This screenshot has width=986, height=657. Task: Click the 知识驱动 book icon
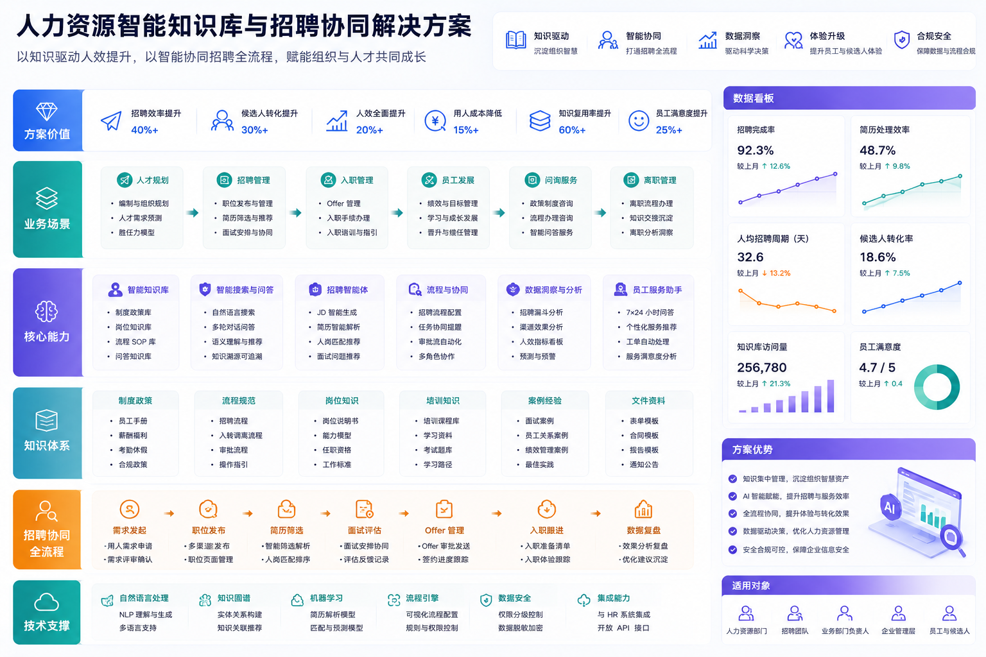516,40
